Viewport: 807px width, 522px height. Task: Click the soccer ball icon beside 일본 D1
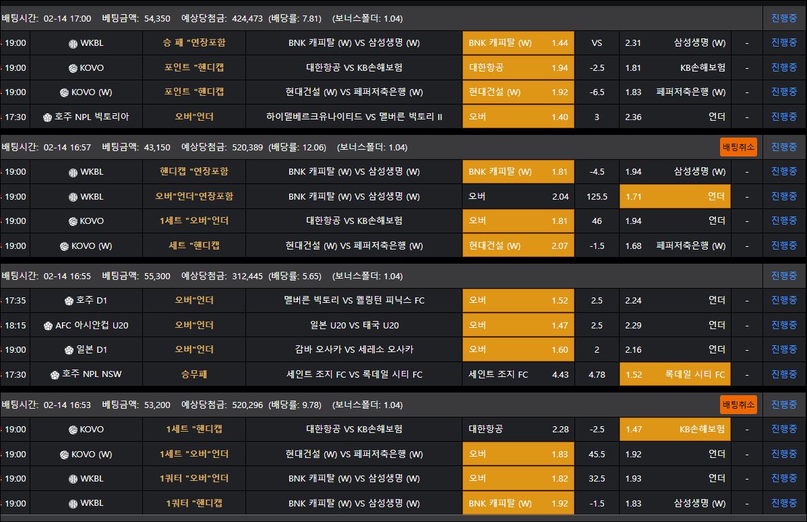pyautogui.click(x=69, y=350)
